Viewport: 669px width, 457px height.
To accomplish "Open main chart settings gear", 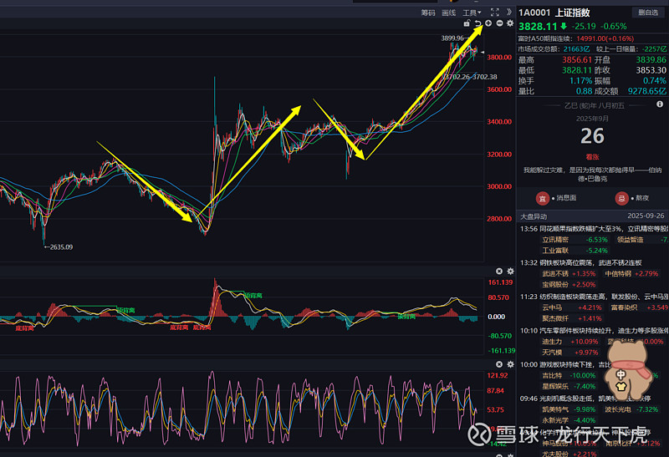I will coord(510,24).
